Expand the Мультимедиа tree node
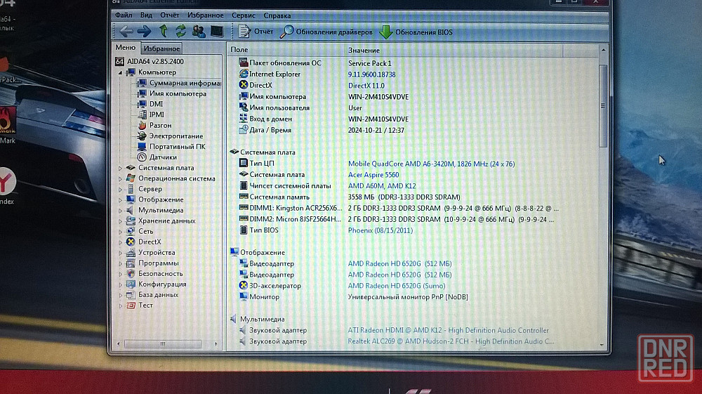702x394 pixels. pos(120,211)
